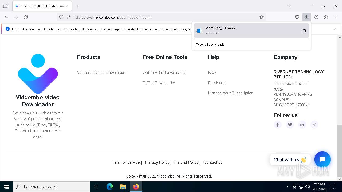Screen dimensions: 342x192
Task: Open the chat widget bubble
Action: tap(322, 159)
